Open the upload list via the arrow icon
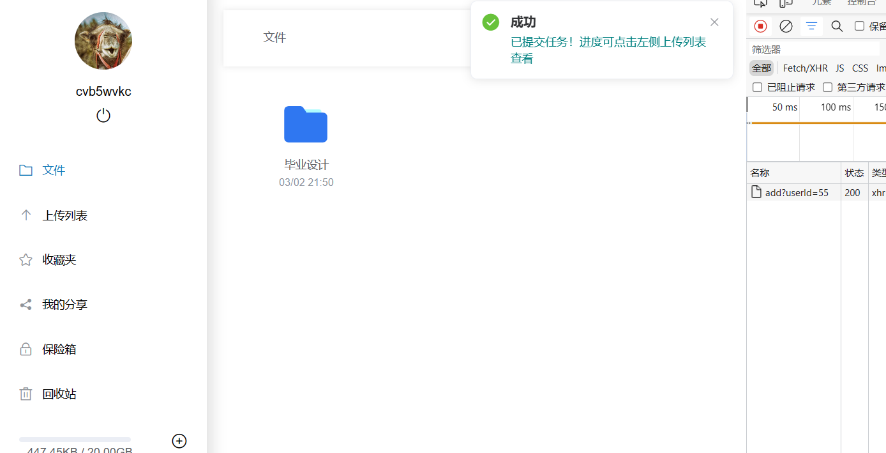The image size is (886, 453). pyautogui.click(x=26, y=215)
